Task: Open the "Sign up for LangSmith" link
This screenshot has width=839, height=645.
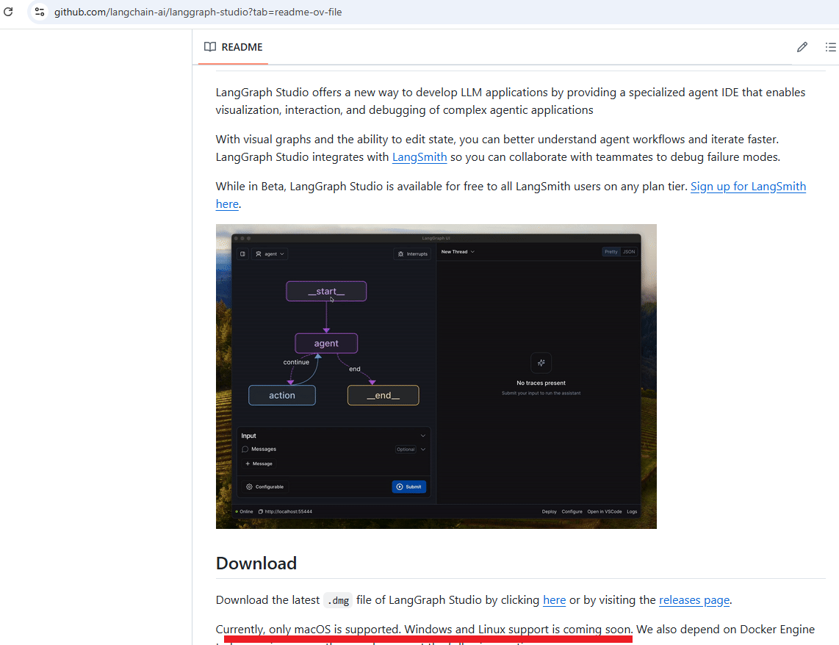Action: [x=748, y=186]
